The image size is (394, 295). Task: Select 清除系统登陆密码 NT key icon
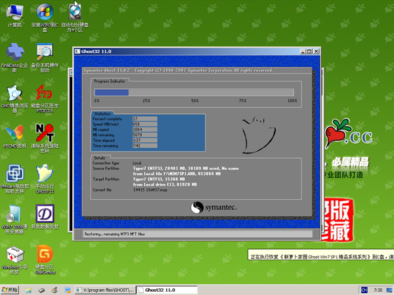point(45,138)
